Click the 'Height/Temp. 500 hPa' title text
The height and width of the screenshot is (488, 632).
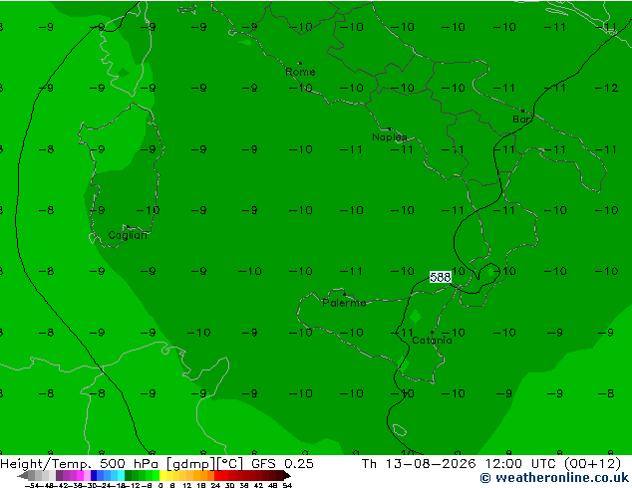82,464
